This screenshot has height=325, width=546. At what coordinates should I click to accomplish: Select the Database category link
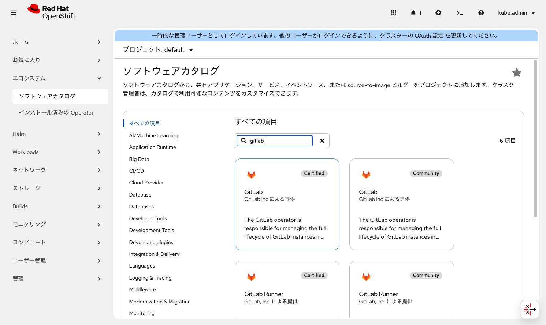[x=140, y=194]
